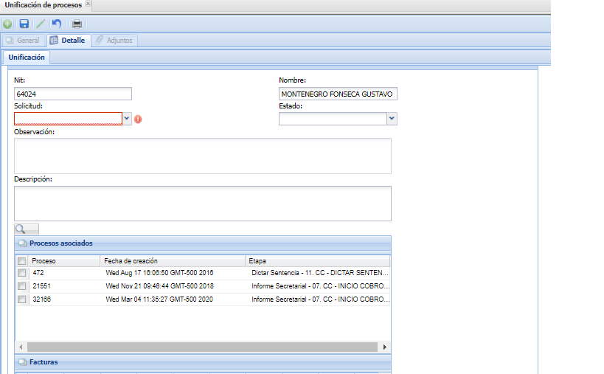Click the magnifying glass search button
The image size is (604, 374).
[27, 229]
